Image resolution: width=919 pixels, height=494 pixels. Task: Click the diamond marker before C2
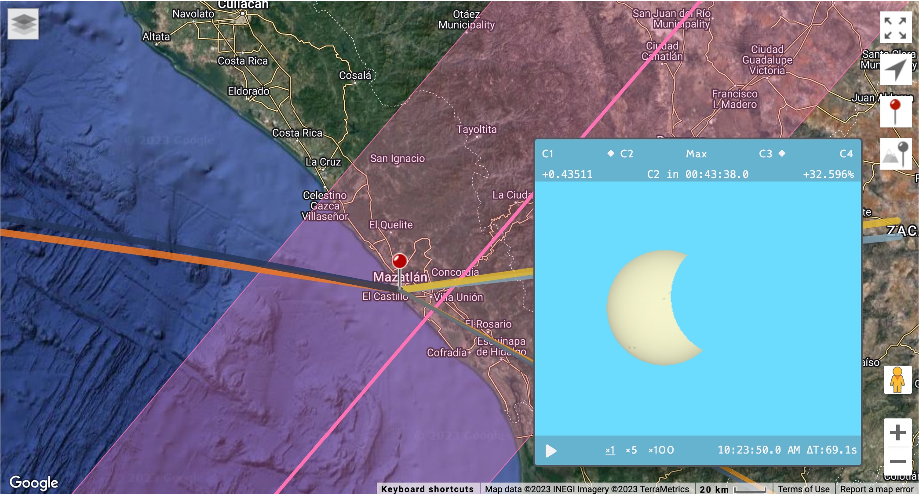(610, 153)
